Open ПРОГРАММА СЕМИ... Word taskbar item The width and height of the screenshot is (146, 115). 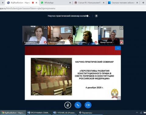[39, 113]
